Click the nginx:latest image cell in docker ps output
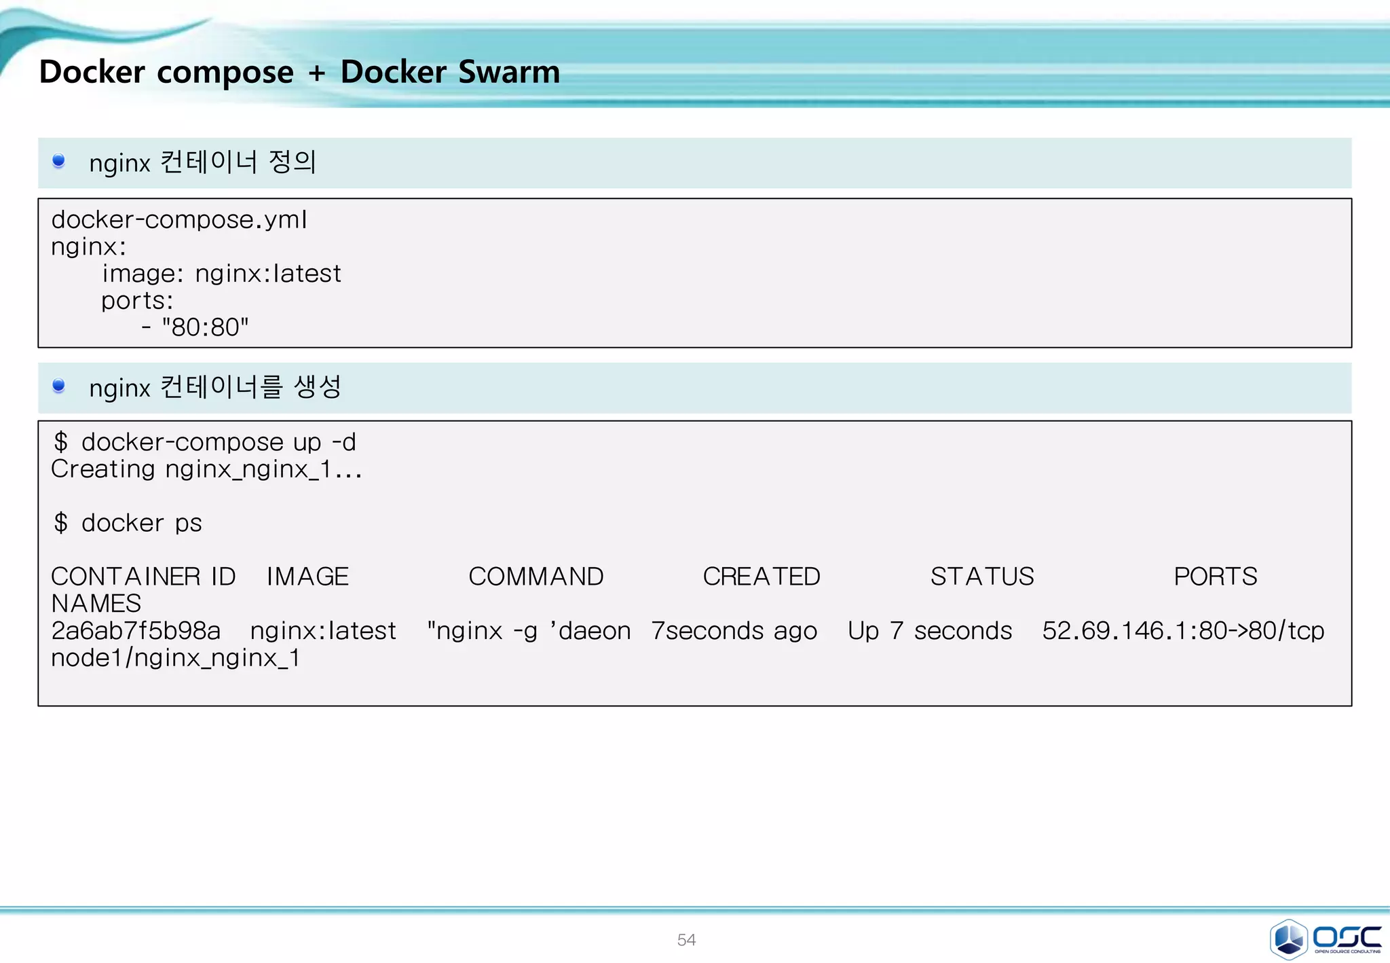The width and height of the screenshot is (1390, 963). click(x=323, y=631)
